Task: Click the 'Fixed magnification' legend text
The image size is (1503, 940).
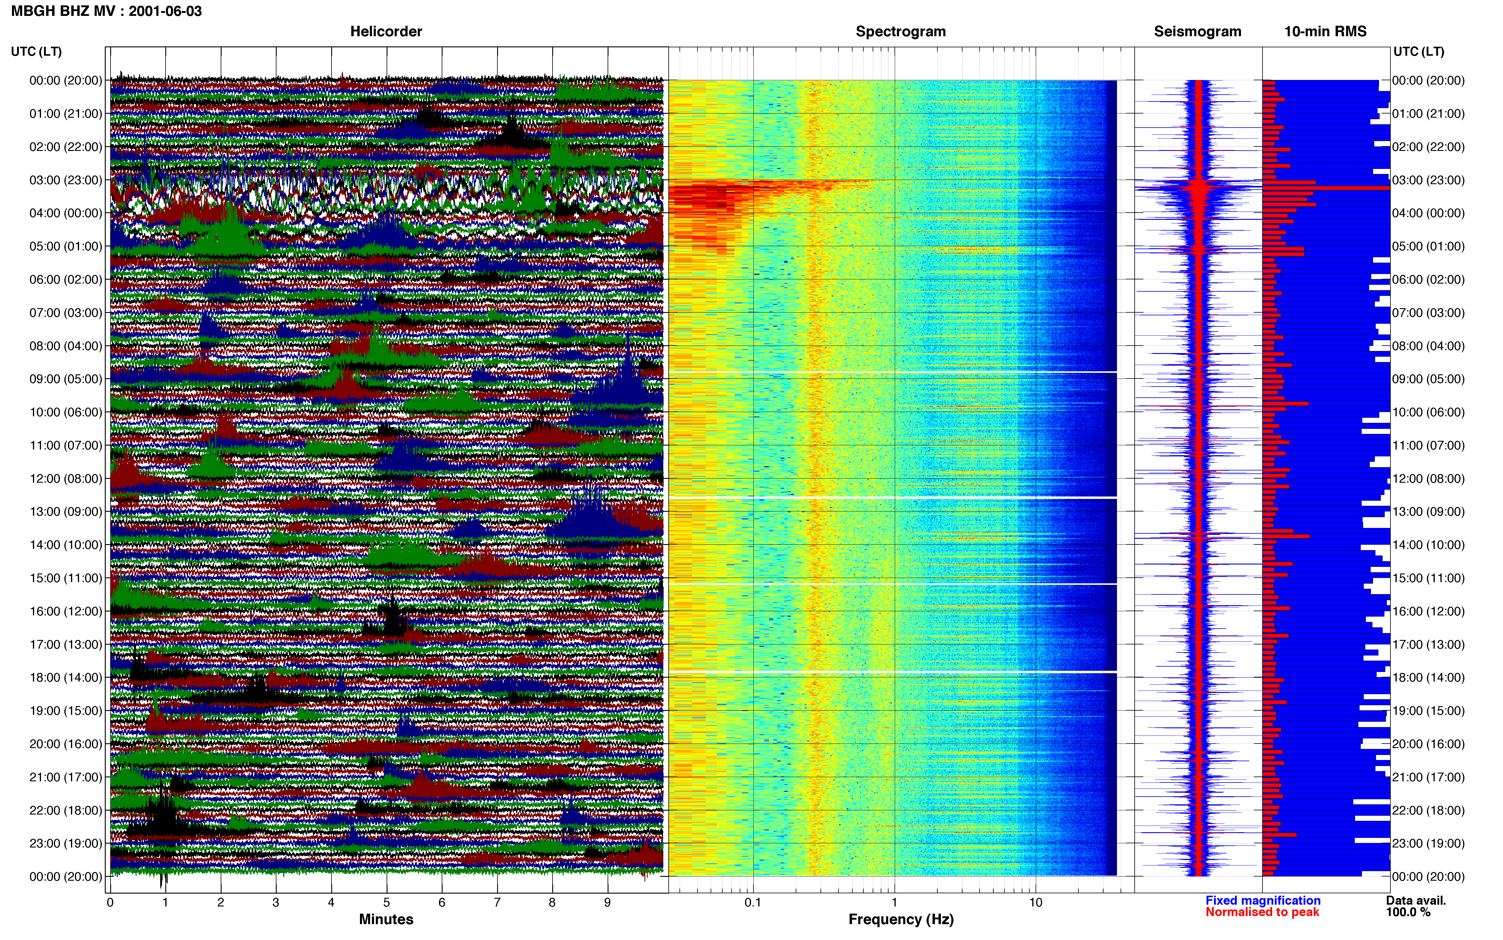Action: pos(1263,900)
